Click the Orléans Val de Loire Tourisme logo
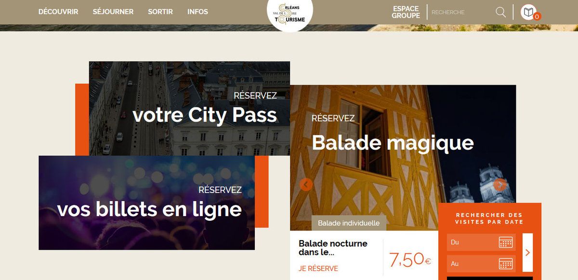 [289, 13]
